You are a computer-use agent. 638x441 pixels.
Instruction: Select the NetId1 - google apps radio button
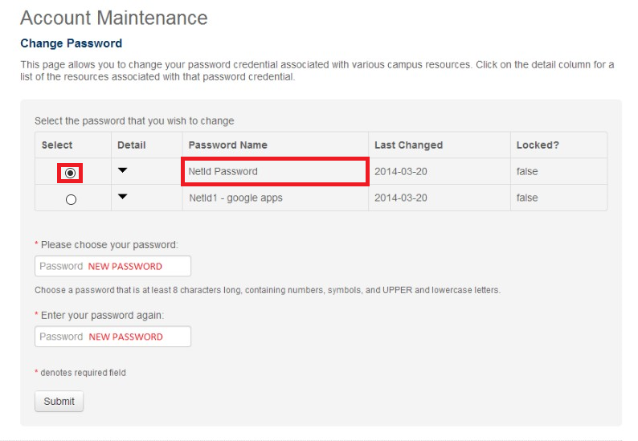(71, 199)
